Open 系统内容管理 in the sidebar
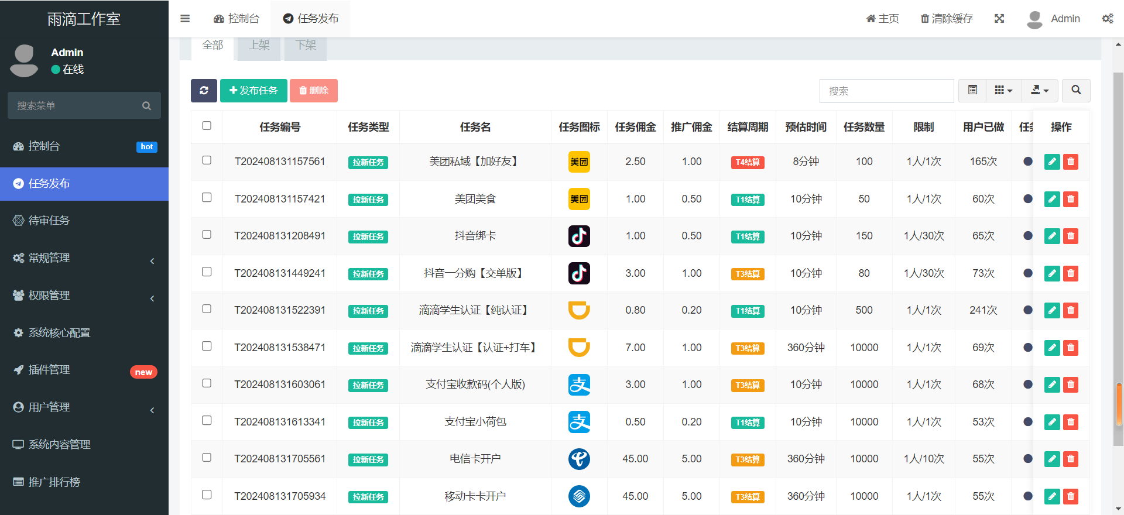Screen dimensions: 1124x515 [84, 445]
